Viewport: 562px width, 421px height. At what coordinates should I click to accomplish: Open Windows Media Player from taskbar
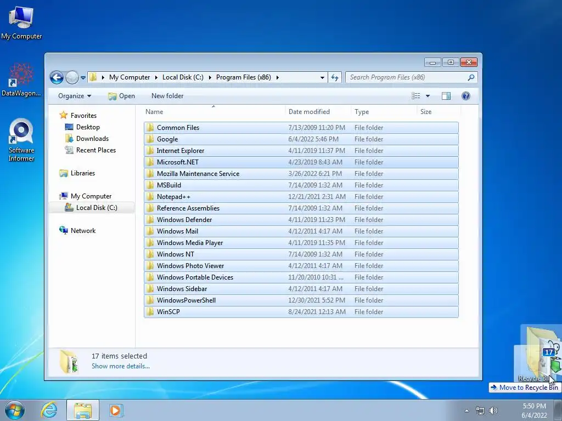(x=115, y=410)
